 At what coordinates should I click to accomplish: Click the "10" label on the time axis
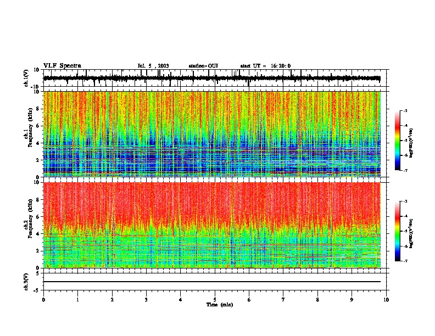(x=386, y=300)
